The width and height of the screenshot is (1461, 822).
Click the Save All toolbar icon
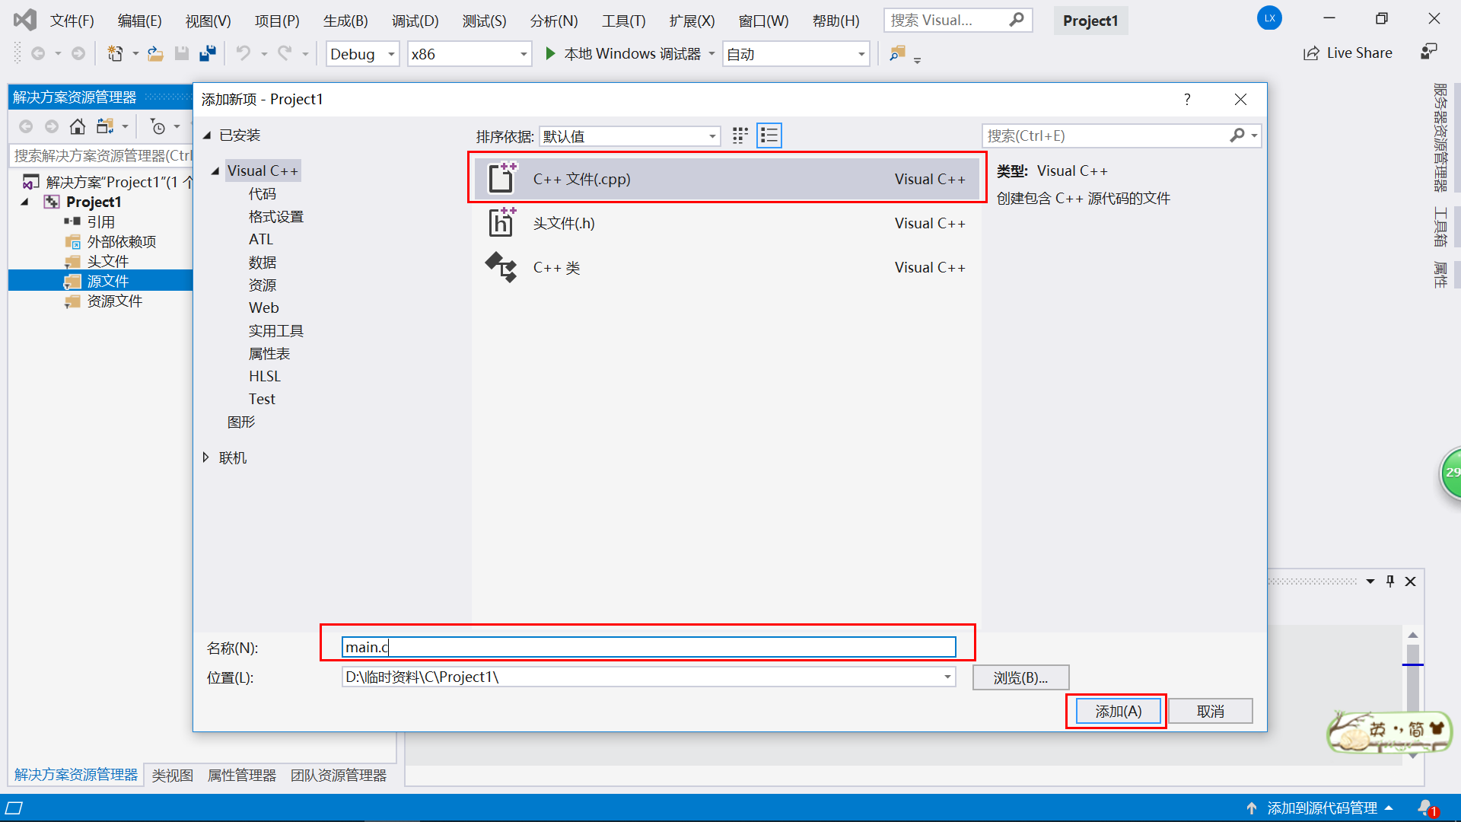pyautogui.click(x=207, y=53)
